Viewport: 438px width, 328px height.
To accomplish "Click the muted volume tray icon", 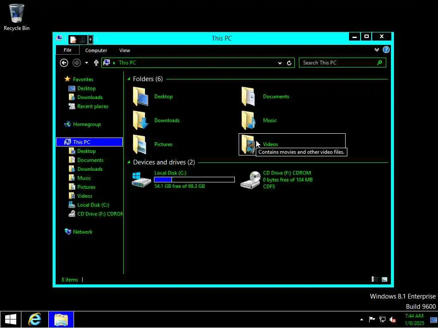I will (393, 319).
